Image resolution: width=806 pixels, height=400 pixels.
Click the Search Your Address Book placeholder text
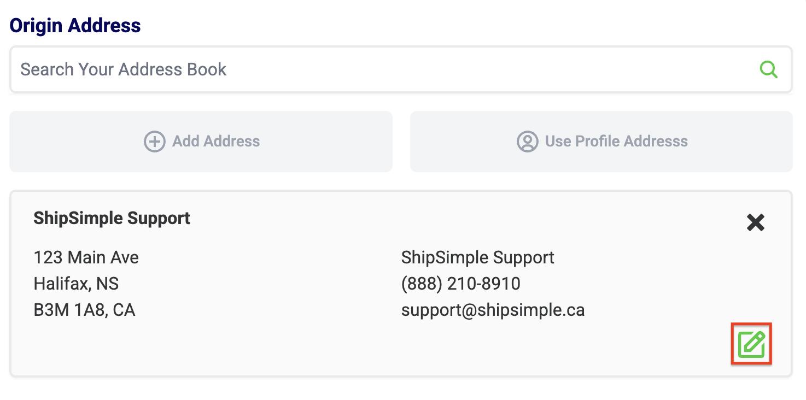click(x=124, y=69)
